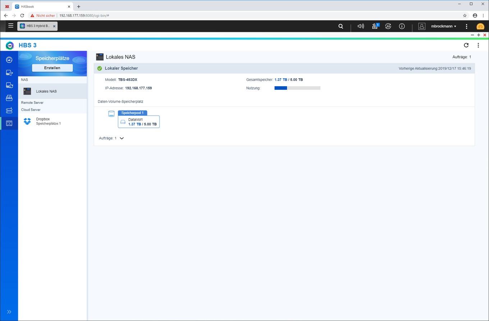The height and width of the screenshot is (321, 489).
Task: Open the browser profile icon
Action: (x=475, y=15)
